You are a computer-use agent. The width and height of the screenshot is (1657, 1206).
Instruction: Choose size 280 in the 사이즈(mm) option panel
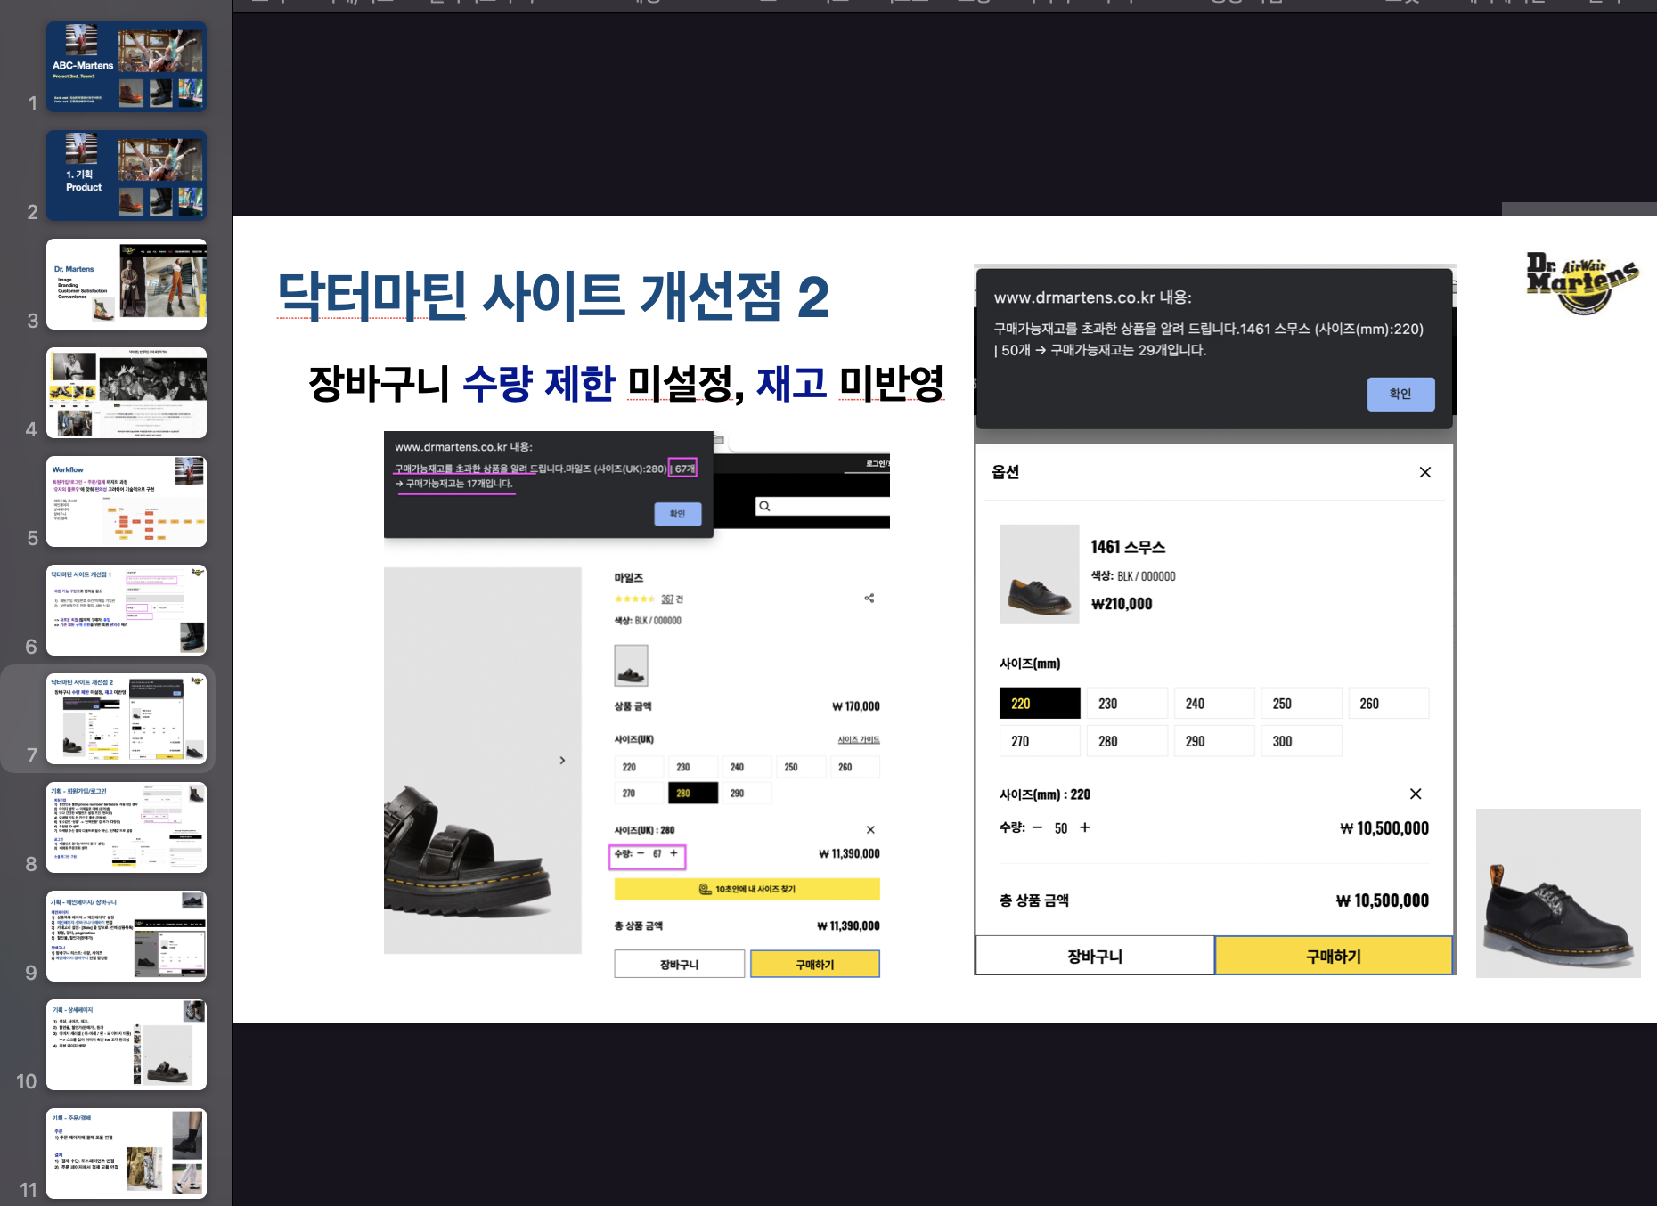tap(1127, 741)
